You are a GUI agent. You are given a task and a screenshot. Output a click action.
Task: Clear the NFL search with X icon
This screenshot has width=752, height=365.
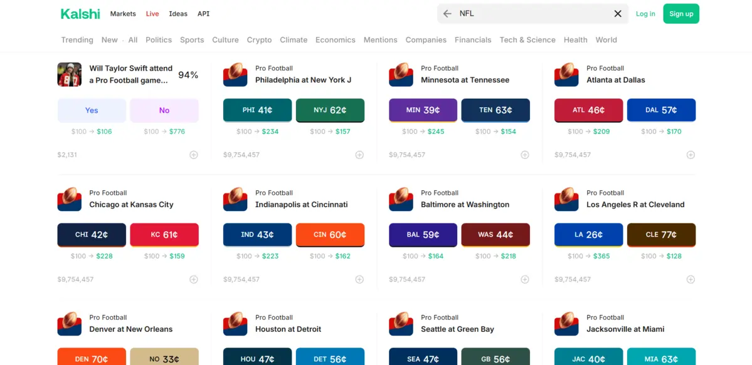click(618, 14)
